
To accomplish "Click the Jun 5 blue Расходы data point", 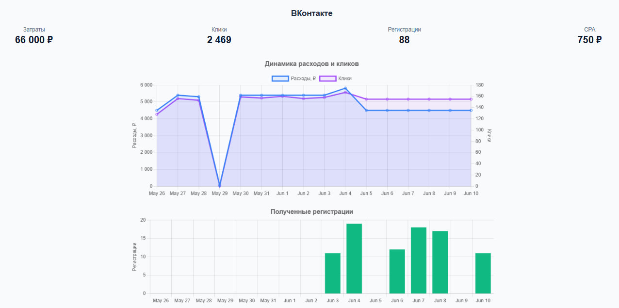I will click(366, 111).
